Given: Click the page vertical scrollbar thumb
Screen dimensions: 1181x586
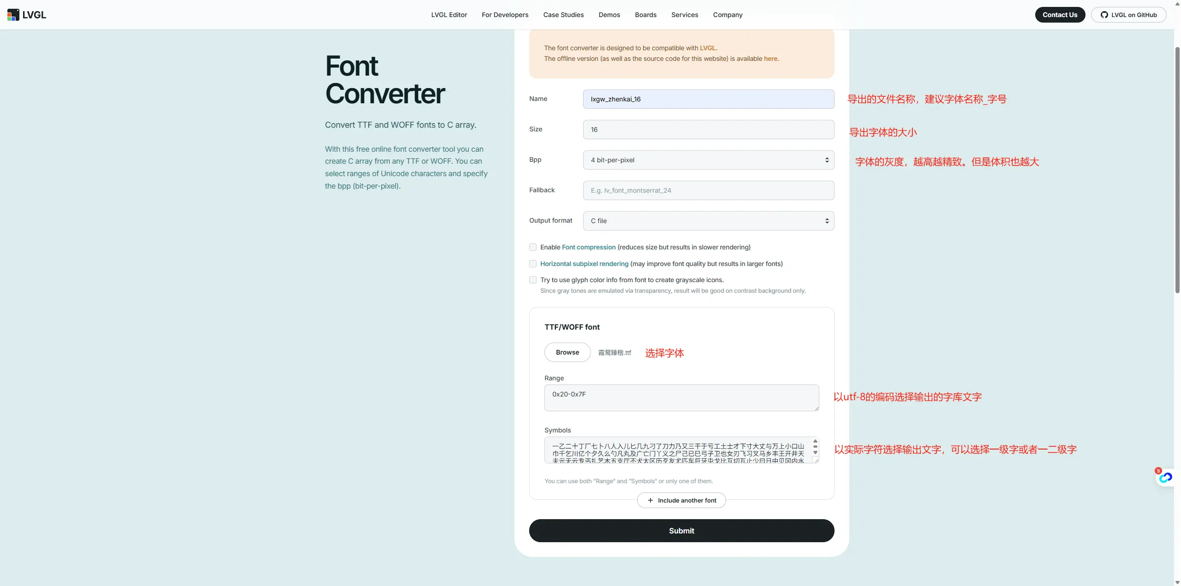Looking at the screenshot, I should [1177, 170].
